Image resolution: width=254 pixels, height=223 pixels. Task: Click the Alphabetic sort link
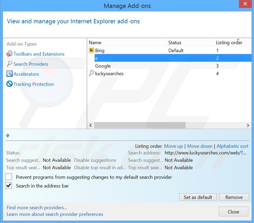(232, 146)
